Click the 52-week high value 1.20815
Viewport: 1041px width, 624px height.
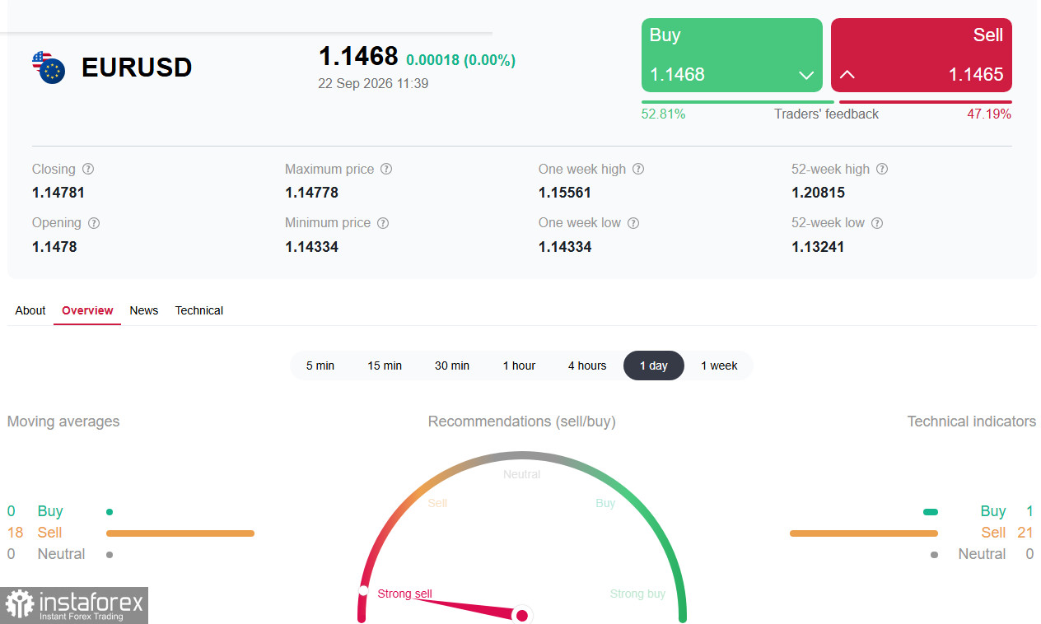pos(818,193)
